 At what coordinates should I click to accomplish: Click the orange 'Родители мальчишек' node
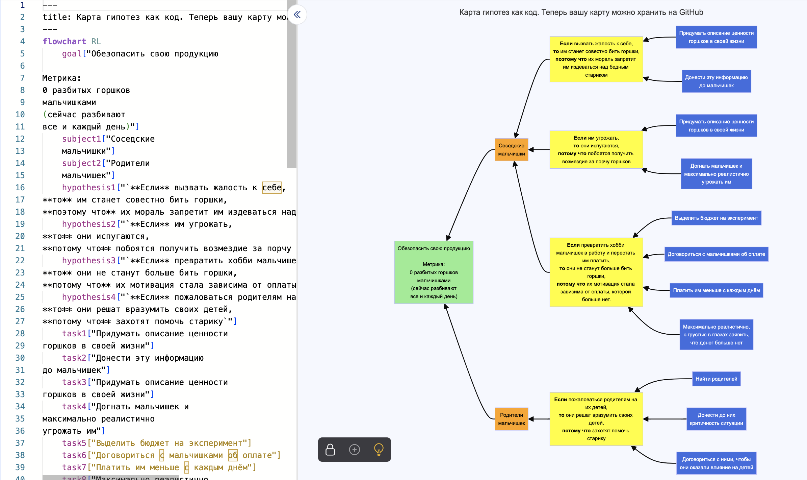(x=511, y=419)
